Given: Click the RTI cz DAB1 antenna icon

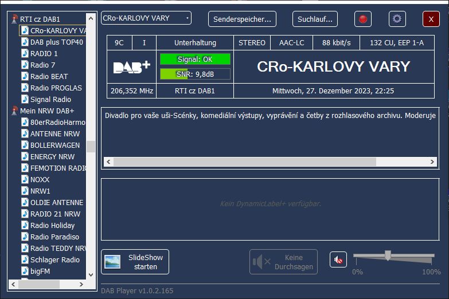Looking at the screenshot, I should click(x=15, y=19).
